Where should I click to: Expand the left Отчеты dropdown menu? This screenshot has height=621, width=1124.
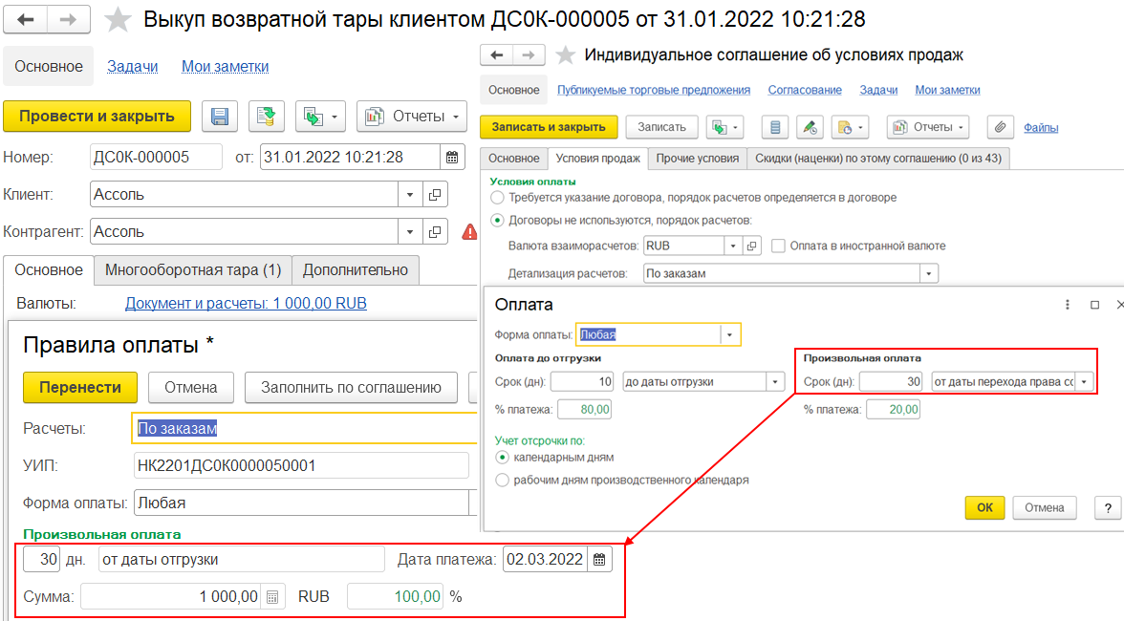(x=412, y=117)
